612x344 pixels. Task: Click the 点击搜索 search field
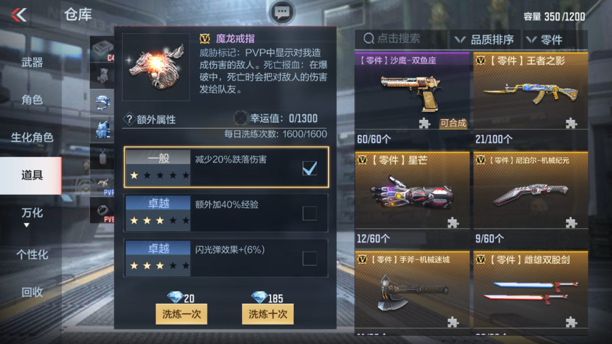(x=401, y=39)
